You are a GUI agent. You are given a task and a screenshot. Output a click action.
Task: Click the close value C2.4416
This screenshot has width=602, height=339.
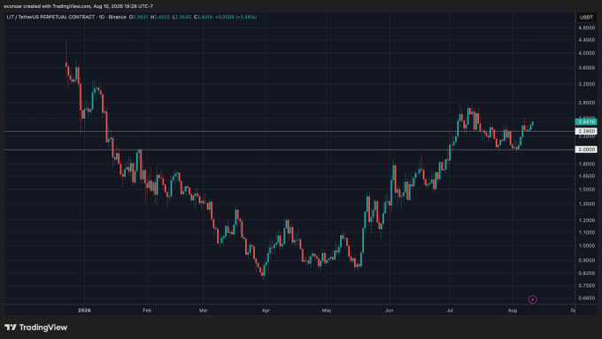click(203, 18)
